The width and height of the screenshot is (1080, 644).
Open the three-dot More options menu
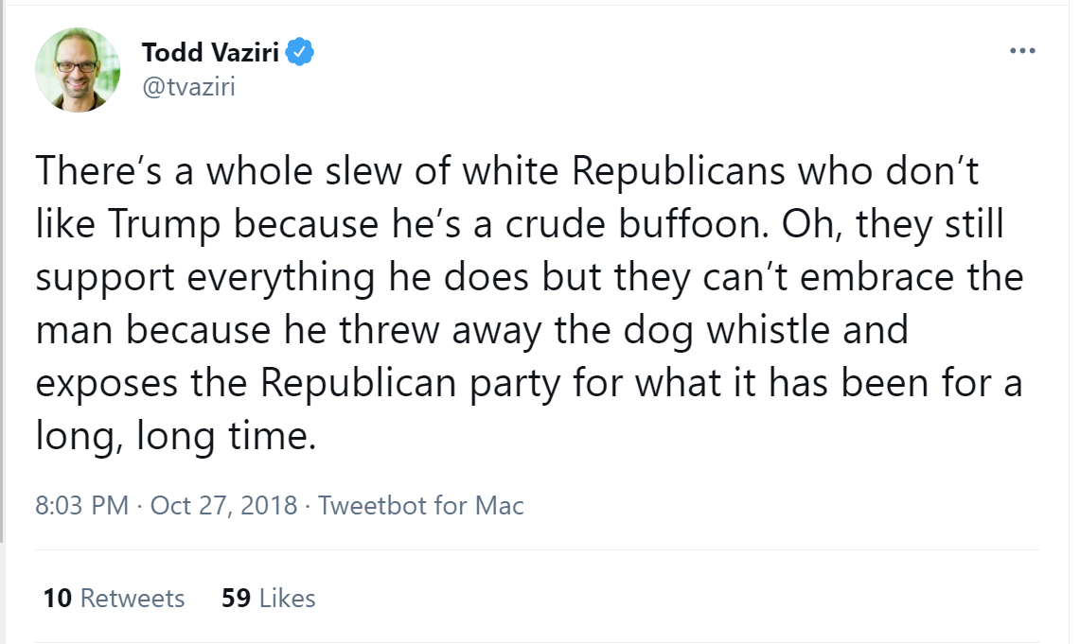(x=1022, y=51)
